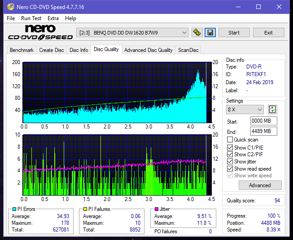Switch to the Benchmark tab
The height and width of the screenshot is (240, 293).
click(22, 50)
